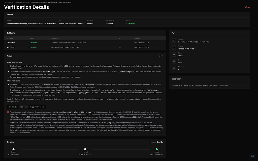Click the Trigger value Vercel

[x=180, y=56]
